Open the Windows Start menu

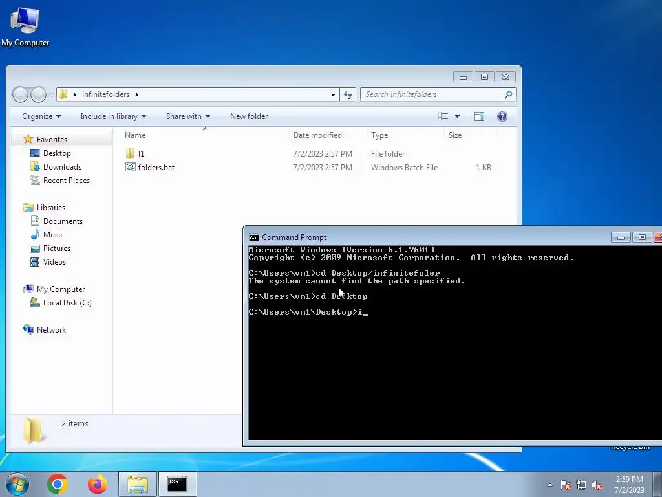pyautogui.click(x=17, y=484)
